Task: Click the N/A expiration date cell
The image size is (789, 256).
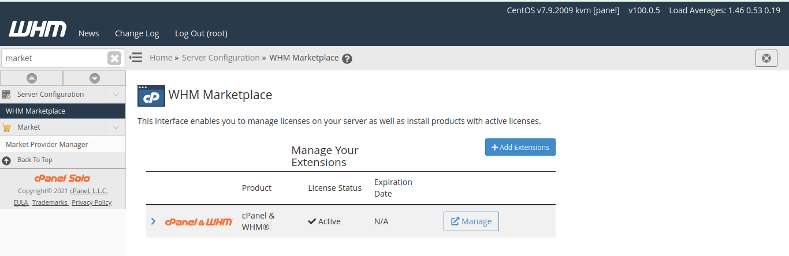Action: click(381, 221)
